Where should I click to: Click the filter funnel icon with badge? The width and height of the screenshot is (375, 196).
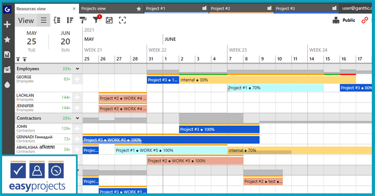tap(96, 20)
